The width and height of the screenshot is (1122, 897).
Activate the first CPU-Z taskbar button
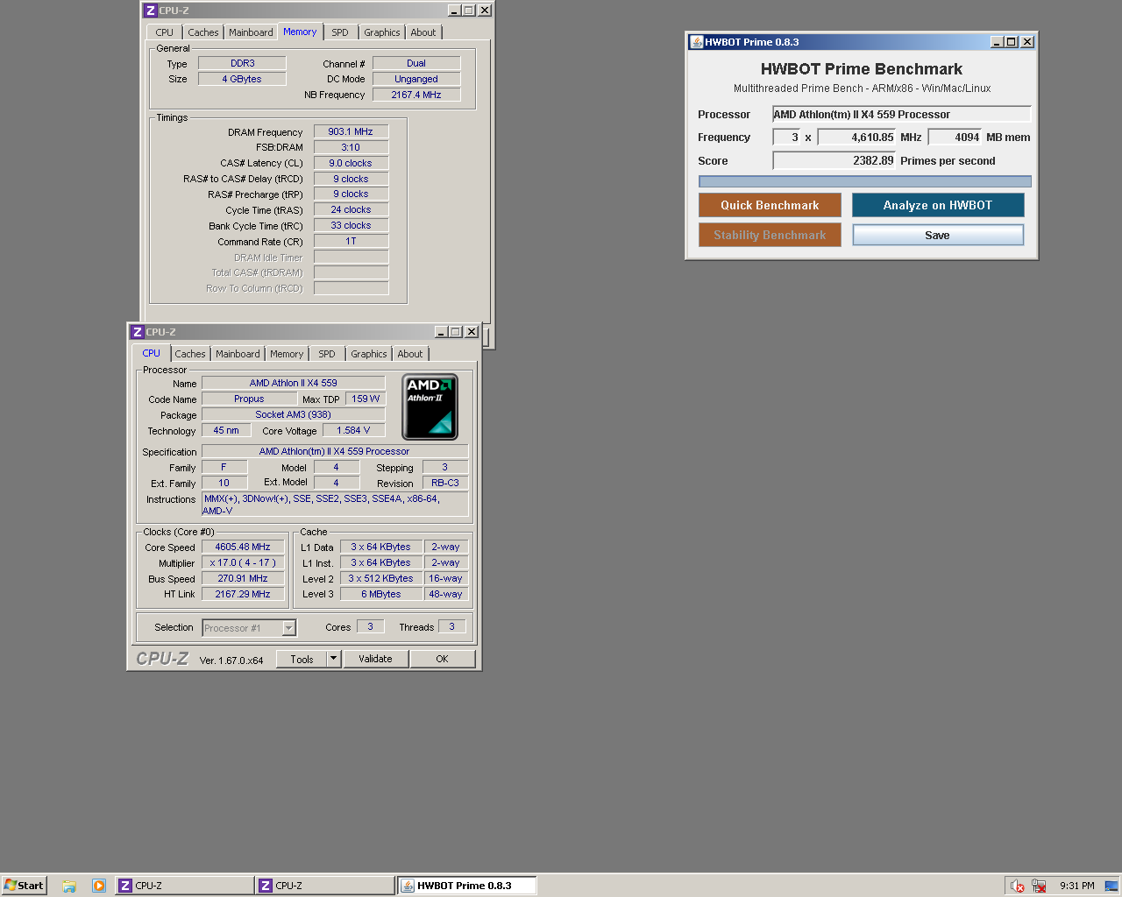pyautogui.click(x=184, y=886)
